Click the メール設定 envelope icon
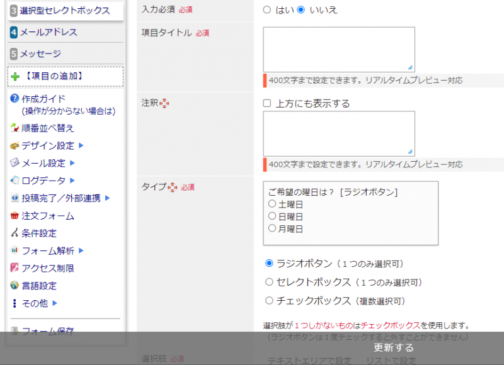 tap(15, 163)
